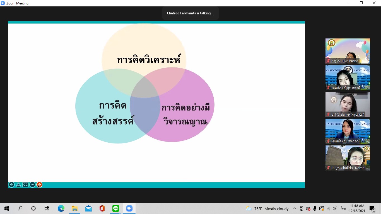Go to previous slide with back arrow
This screenshot has width=381, height=214.
point(11,185)
